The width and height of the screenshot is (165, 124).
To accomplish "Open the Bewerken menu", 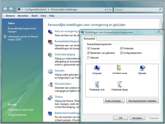I will (x=23, y=16).
